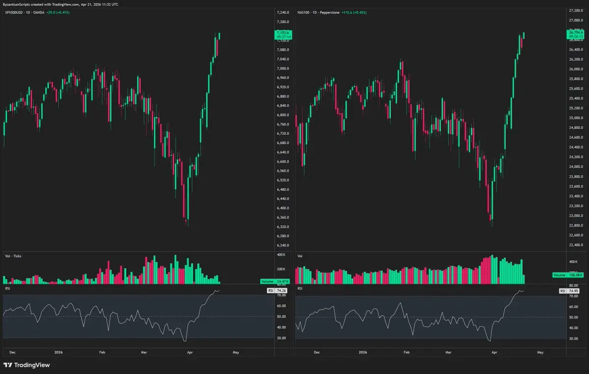Click the RSI 74.26 value tag
589x374 pixels.
(277, 291)
